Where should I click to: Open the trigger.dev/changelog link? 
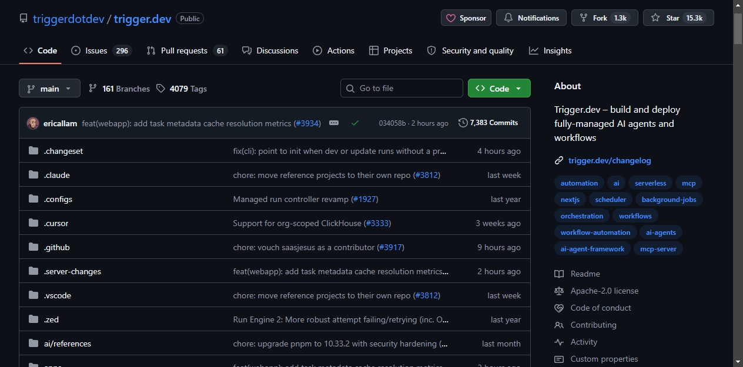(x=610, y=160)
